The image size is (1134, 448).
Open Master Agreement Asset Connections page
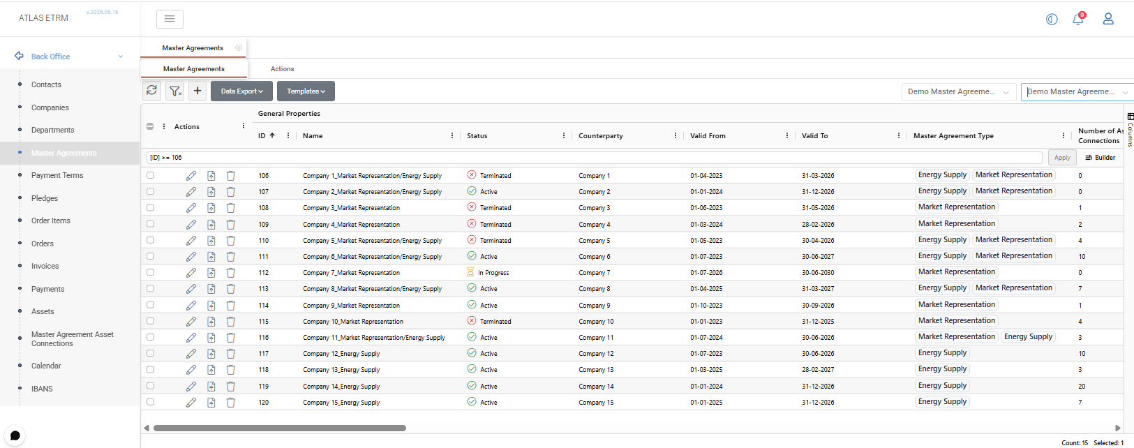tap(73, 339)
